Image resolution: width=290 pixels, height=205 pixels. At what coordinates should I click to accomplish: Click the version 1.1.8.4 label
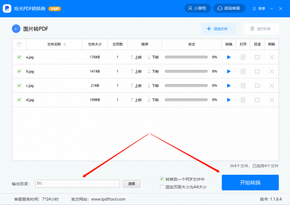pos(271,199)
